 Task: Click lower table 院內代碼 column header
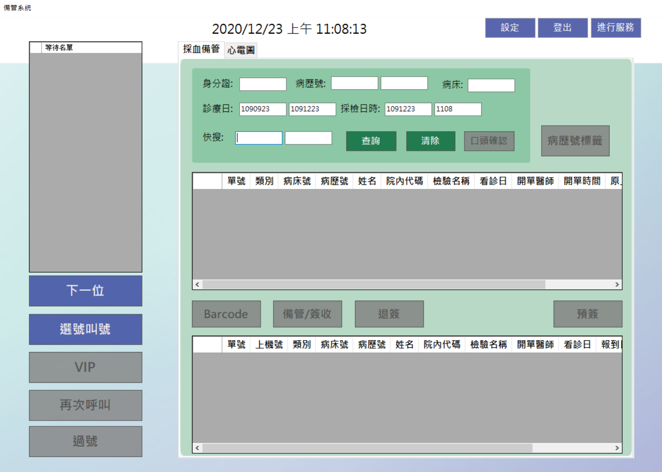tap(441, 345)
